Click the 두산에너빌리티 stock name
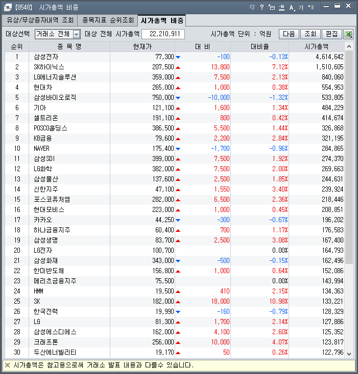This screenshot has width=358, height=374. click(x=55, y=352)
